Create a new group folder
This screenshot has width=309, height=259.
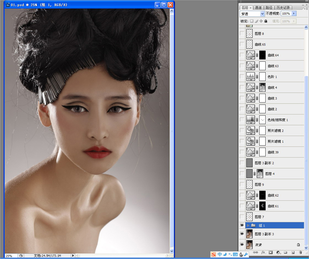click(286, 252)
